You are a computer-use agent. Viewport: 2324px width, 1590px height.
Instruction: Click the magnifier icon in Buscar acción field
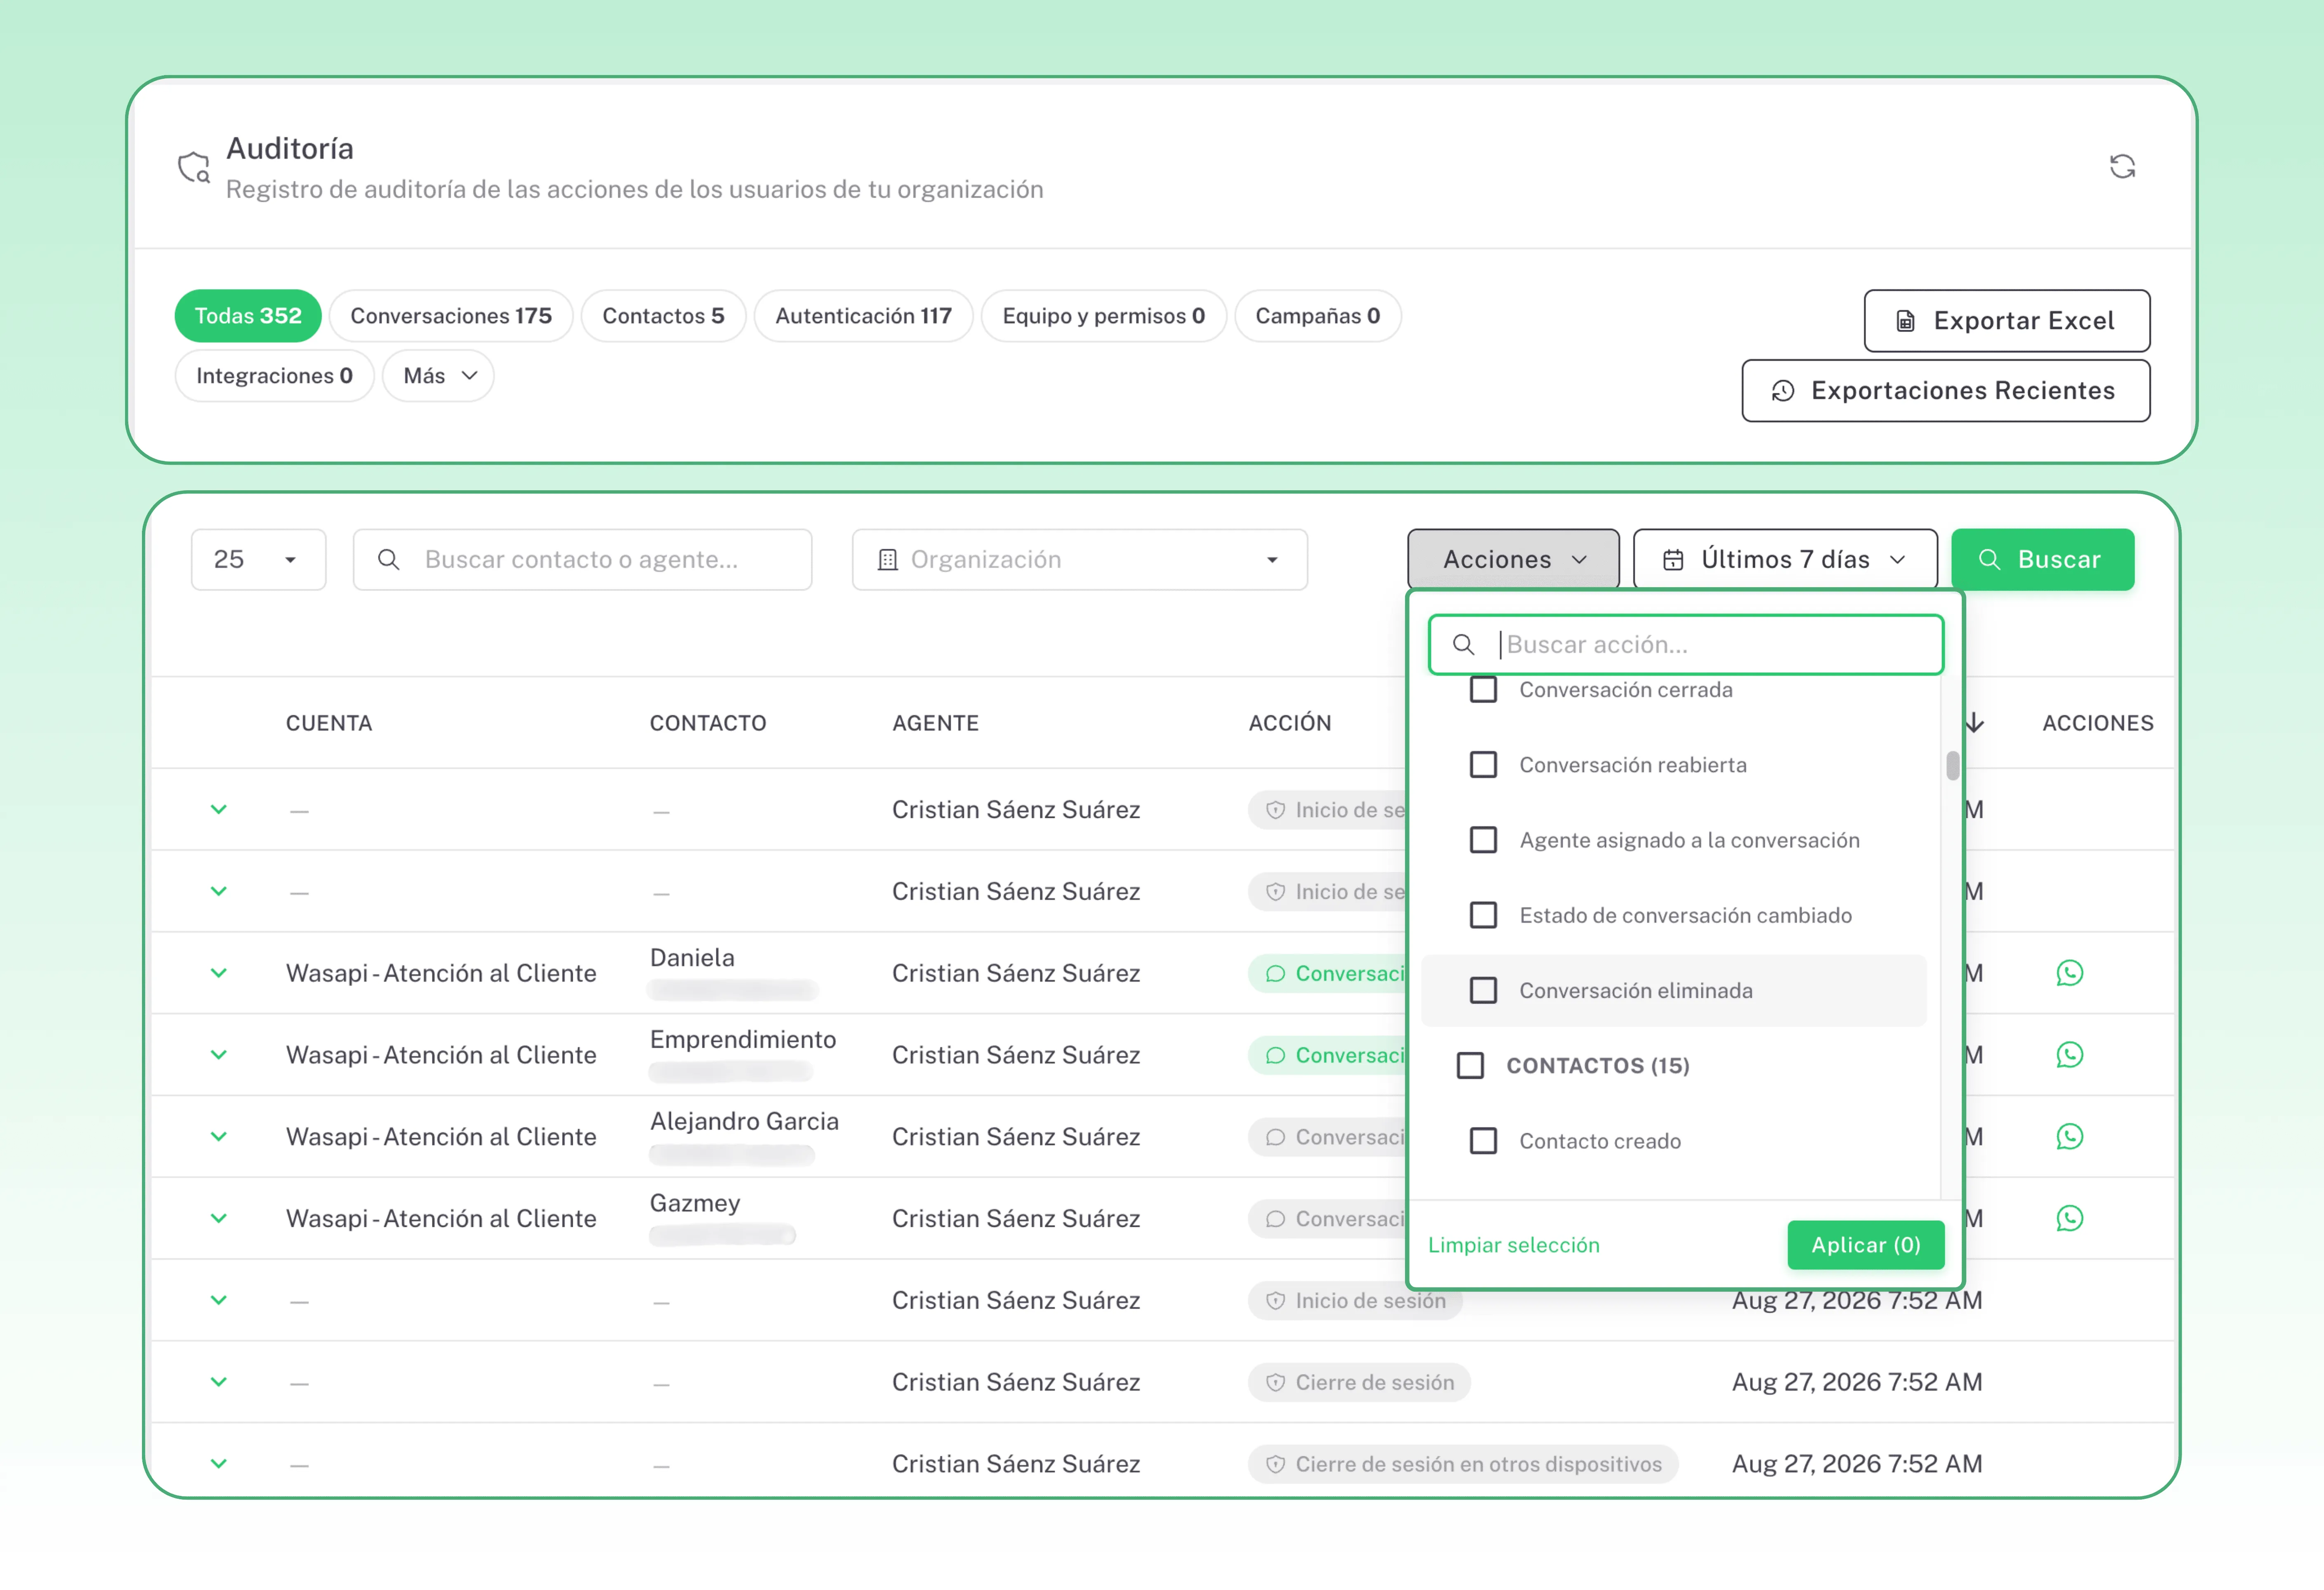coord(1463,645)
